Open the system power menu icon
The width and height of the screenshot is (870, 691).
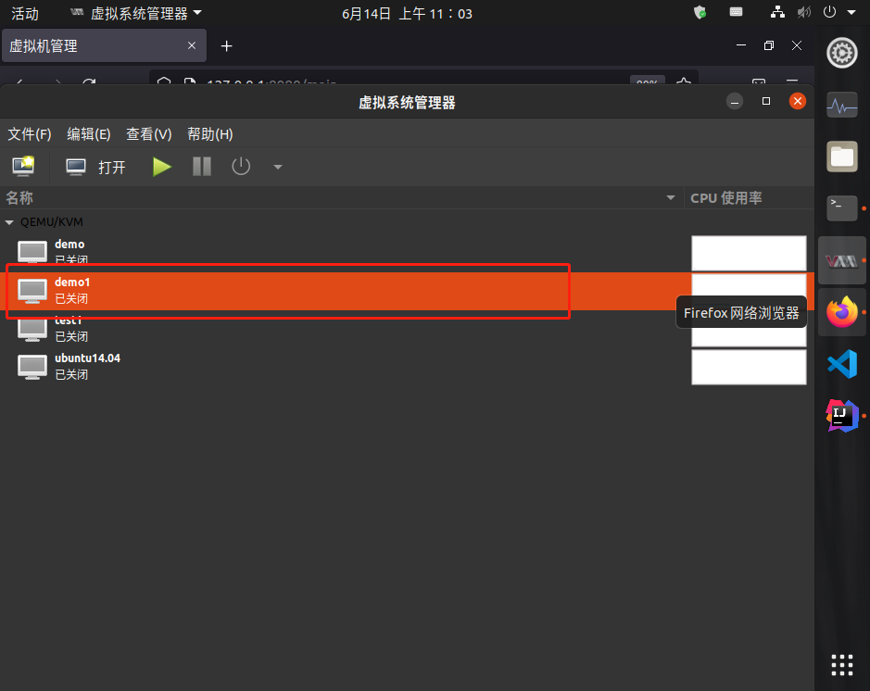(x=829, y=12)
